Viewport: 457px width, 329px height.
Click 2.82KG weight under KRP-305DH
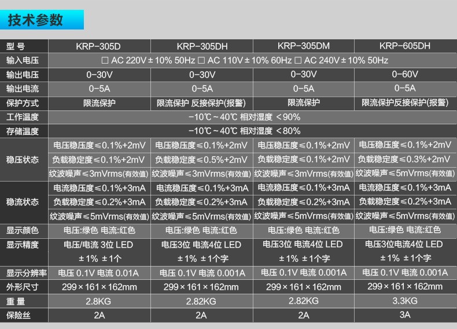(x=202, y=301)
